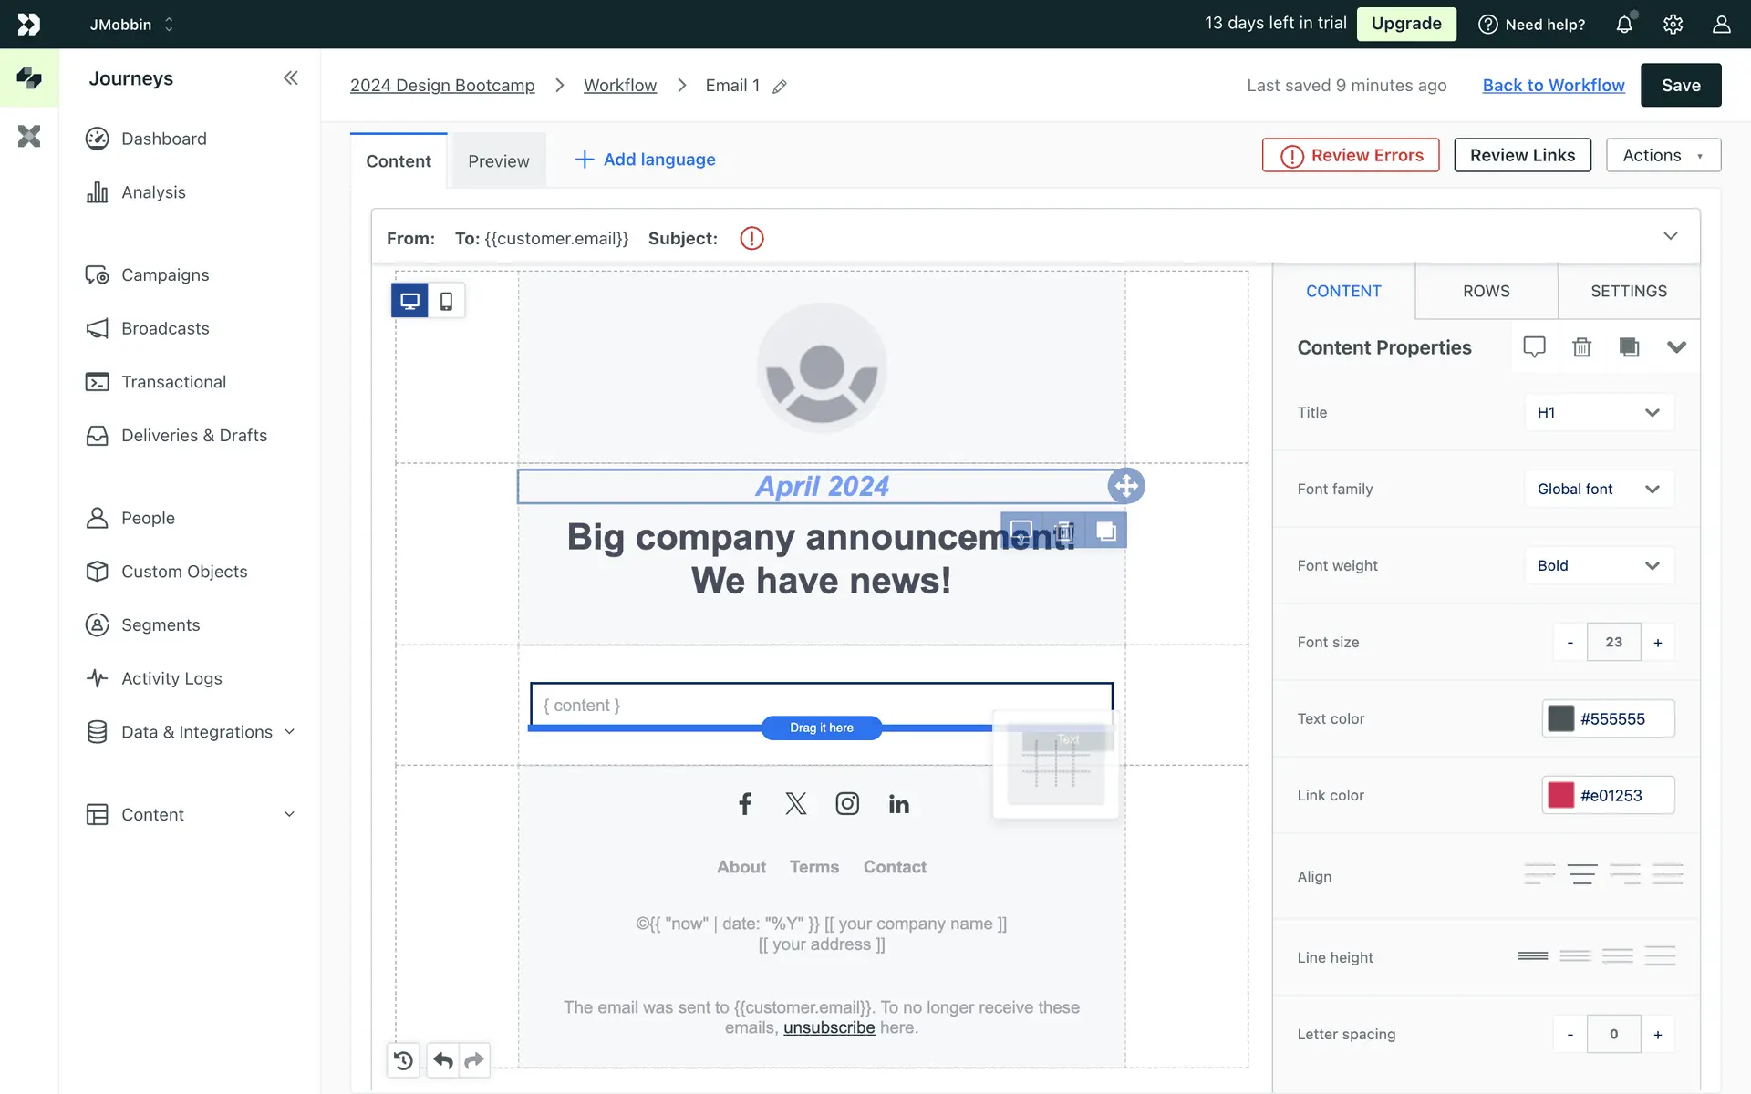Open Font weight Bold dropdown
1751x1094 pixels.
tap(1598, 565)
